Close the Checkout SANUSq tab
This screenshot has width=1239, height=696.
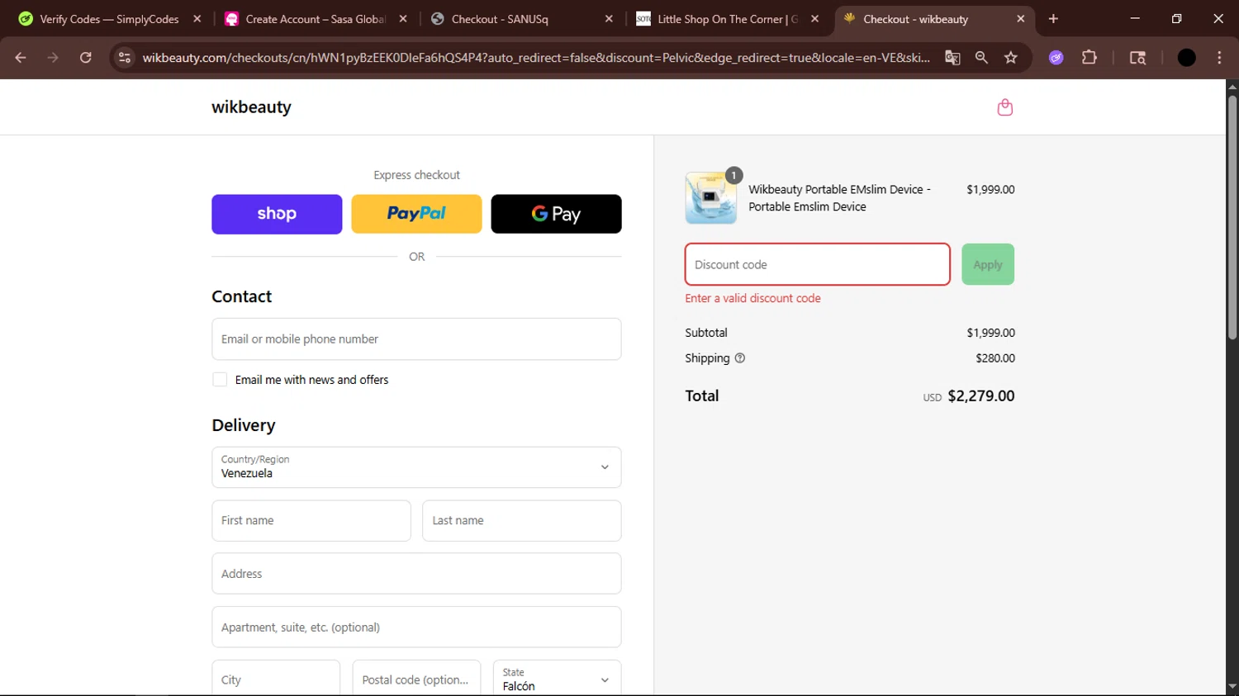[x=609, y=19]
